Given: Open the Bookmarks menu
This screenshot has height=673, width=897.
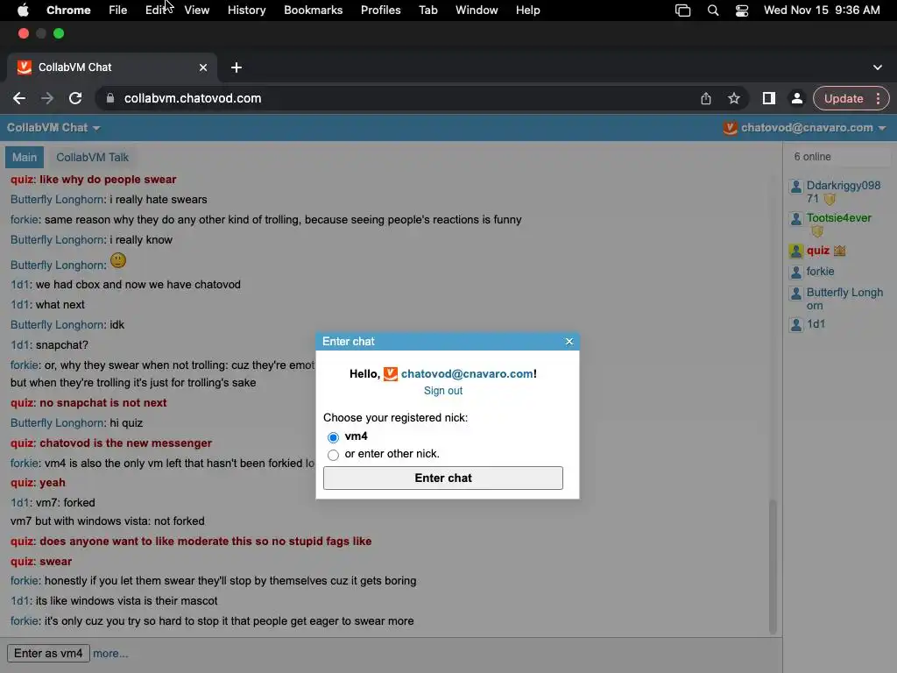Looking at the screenshot, I should coord(313,11).
